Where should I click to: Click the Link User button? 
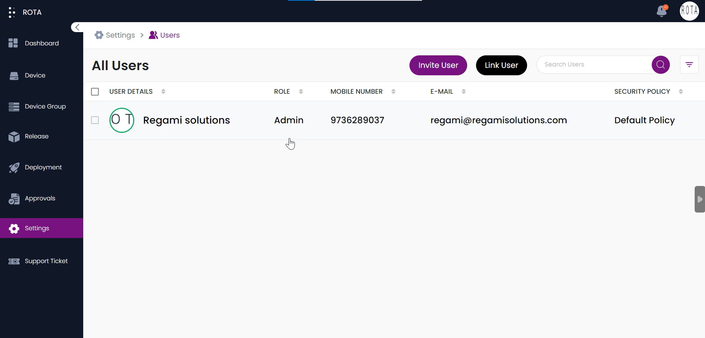[501, 65]
